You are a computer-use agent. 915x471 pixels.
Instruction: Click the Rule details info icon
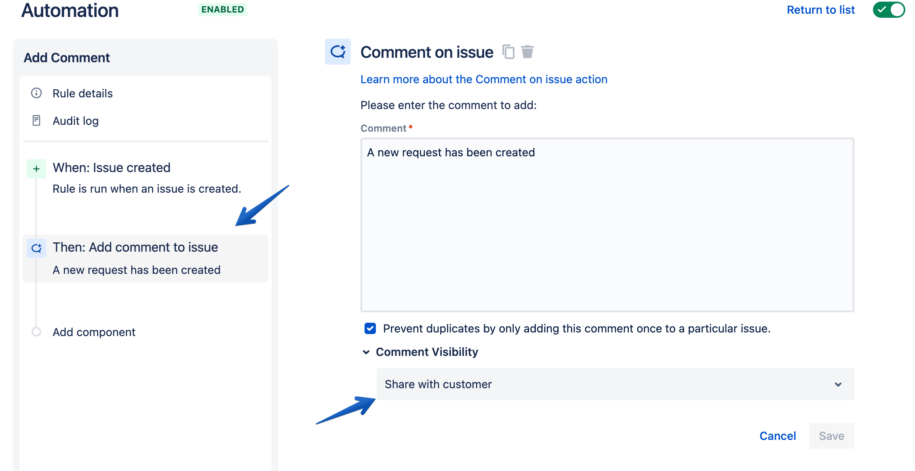[x=36, y=93]
